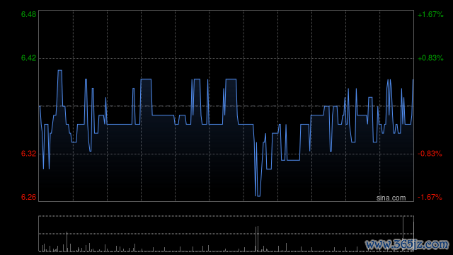Click the 6.48 price axis label
Image resolution: width=453 pixels, height=255 pixels.
click(x=28, y=14)
